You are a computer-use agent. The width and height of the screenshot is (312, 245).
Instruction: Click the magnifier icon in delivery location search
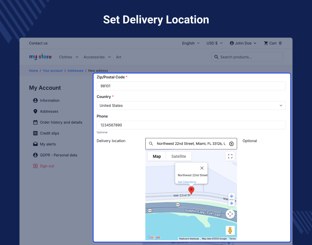tap(151, 144)
